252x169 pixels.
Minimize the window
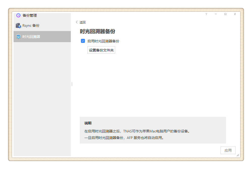point(216,14)
